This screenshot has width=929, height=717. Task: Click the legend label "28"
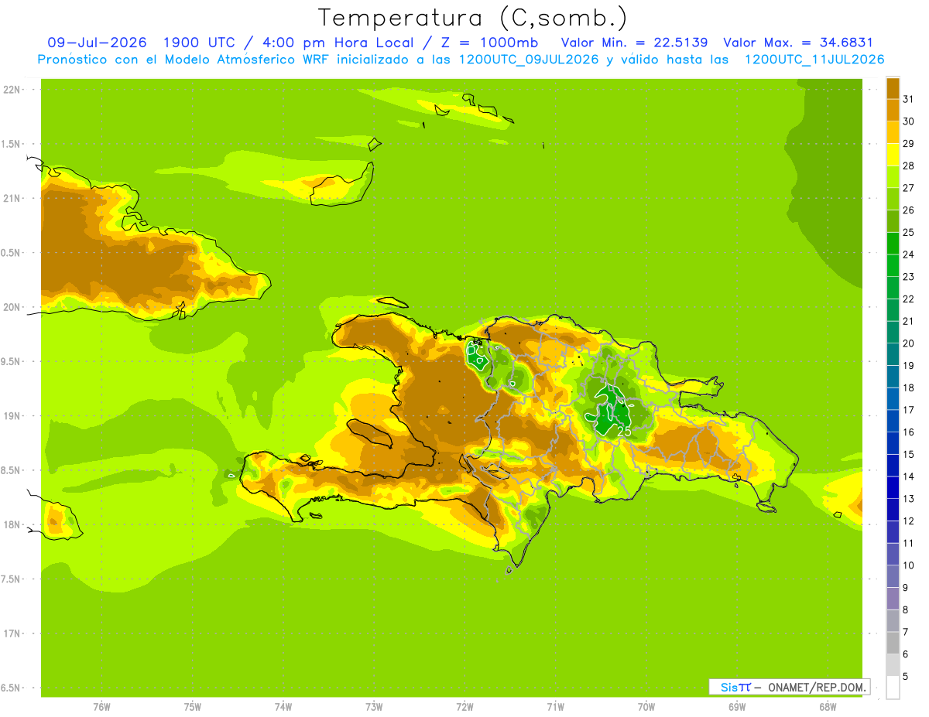click(x=909, y=165)
